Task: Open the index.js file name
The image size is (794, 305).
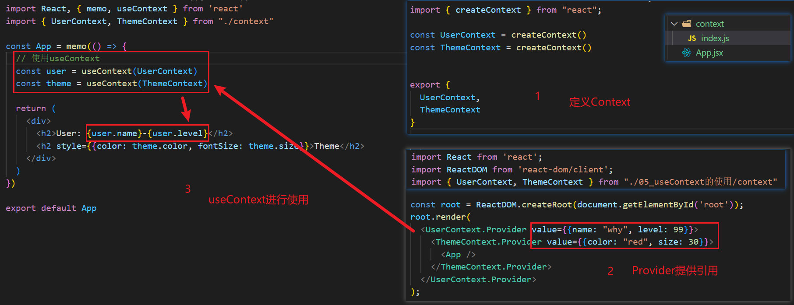Action: pos(715,38)
